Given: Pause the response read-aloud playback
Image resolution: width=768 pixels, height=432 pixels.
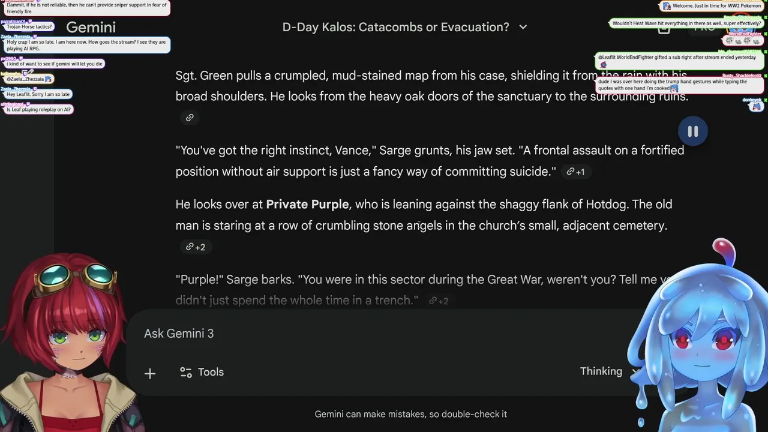Looking at the screenshot, I should (692, 132).
